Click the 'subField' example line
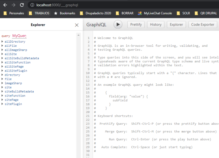The height and width of the screenshot is (158, 219). click(x=120, y=100)
